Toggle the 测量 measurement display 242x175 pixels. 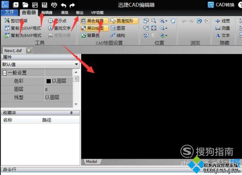pos(222,28)
